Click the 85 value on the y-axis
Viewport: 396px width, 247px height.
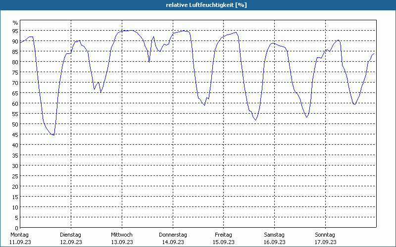click(15, 52)
